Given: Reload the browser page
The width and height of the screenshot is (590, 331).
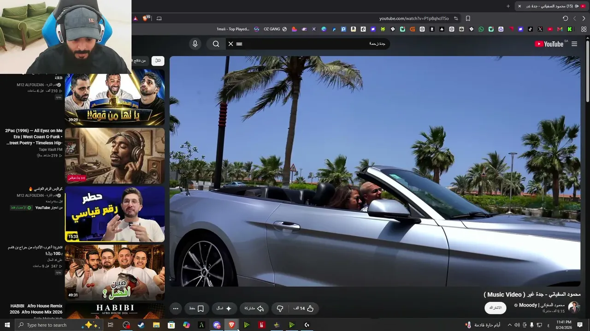Looking at the screenshot, I should point(566,18).
